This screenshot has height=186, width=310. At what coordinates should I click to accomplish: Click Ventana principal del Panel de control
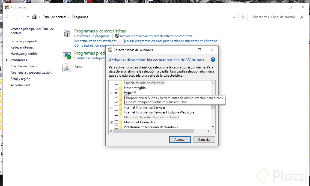coord(32,31)
